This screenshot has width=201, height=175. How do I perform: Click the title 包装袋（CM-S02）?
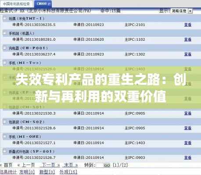(26, 122)
